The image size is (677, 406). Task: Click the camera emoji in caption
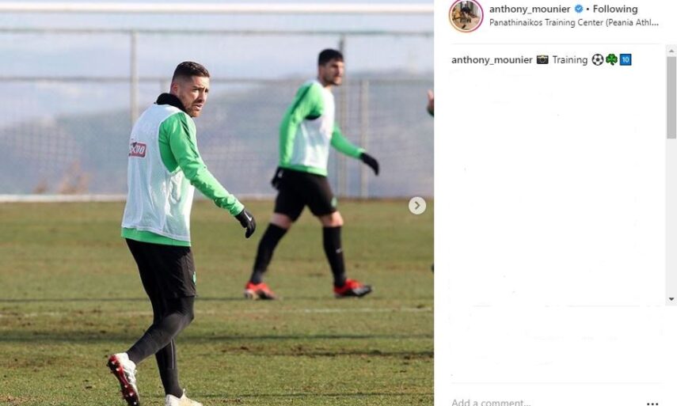pos(542,60)
